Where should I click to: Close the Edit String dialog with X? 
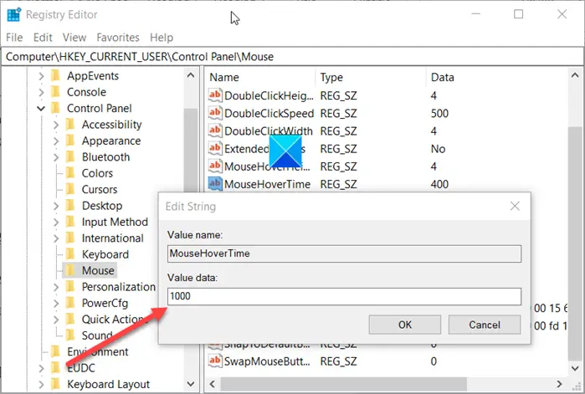(515, 206)
